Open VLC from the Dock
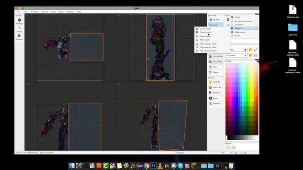 click(160, 166)
